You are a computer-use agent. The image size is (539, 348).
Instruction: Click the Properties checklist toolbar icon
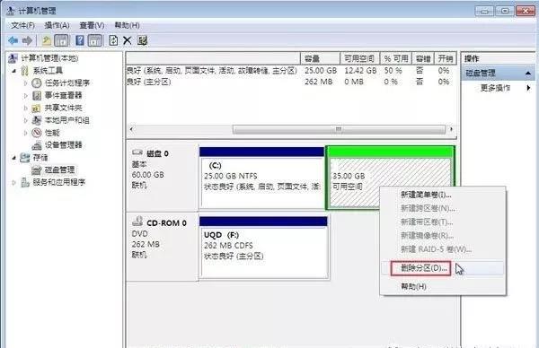pyautogui.click(x=142, y=41)
